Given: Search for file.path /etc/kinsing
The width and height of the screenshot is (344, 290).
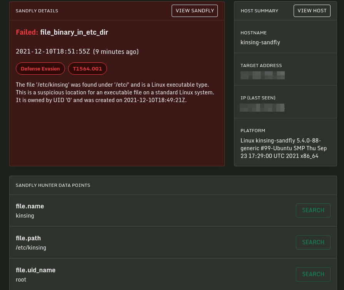Looking at the screenshot, I should click(313, 242).
